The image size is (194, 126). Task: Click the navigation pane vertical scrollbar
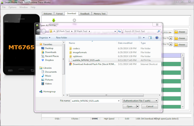point(64,59)
